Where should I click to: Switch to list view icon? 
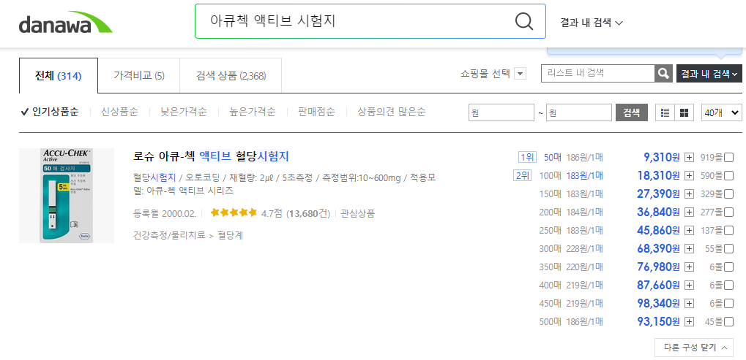665,112
